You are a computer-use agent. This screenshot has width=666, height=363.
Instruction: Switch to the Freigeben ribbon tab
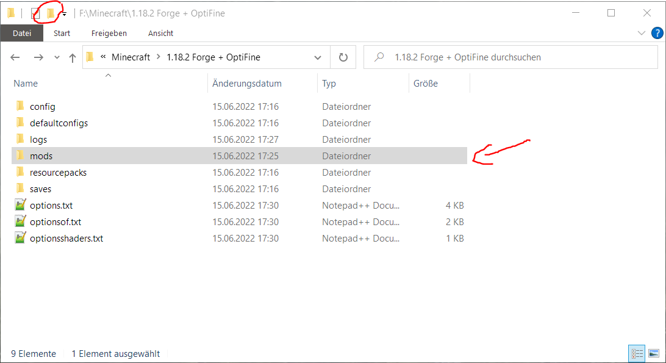(x=109, y=33)
